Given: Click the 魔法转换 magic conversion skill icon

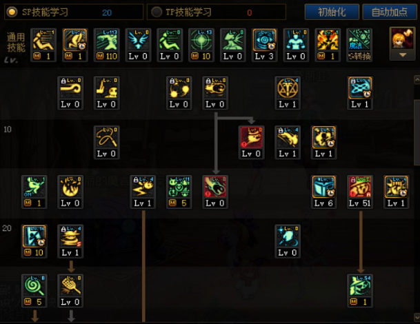Looking at the screenshot, I should 359,41.
